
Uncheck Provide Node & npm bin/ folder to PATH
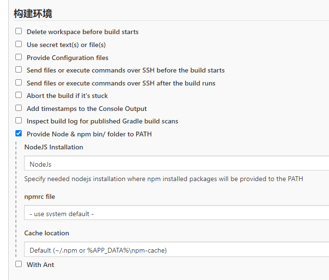point(18,134)
